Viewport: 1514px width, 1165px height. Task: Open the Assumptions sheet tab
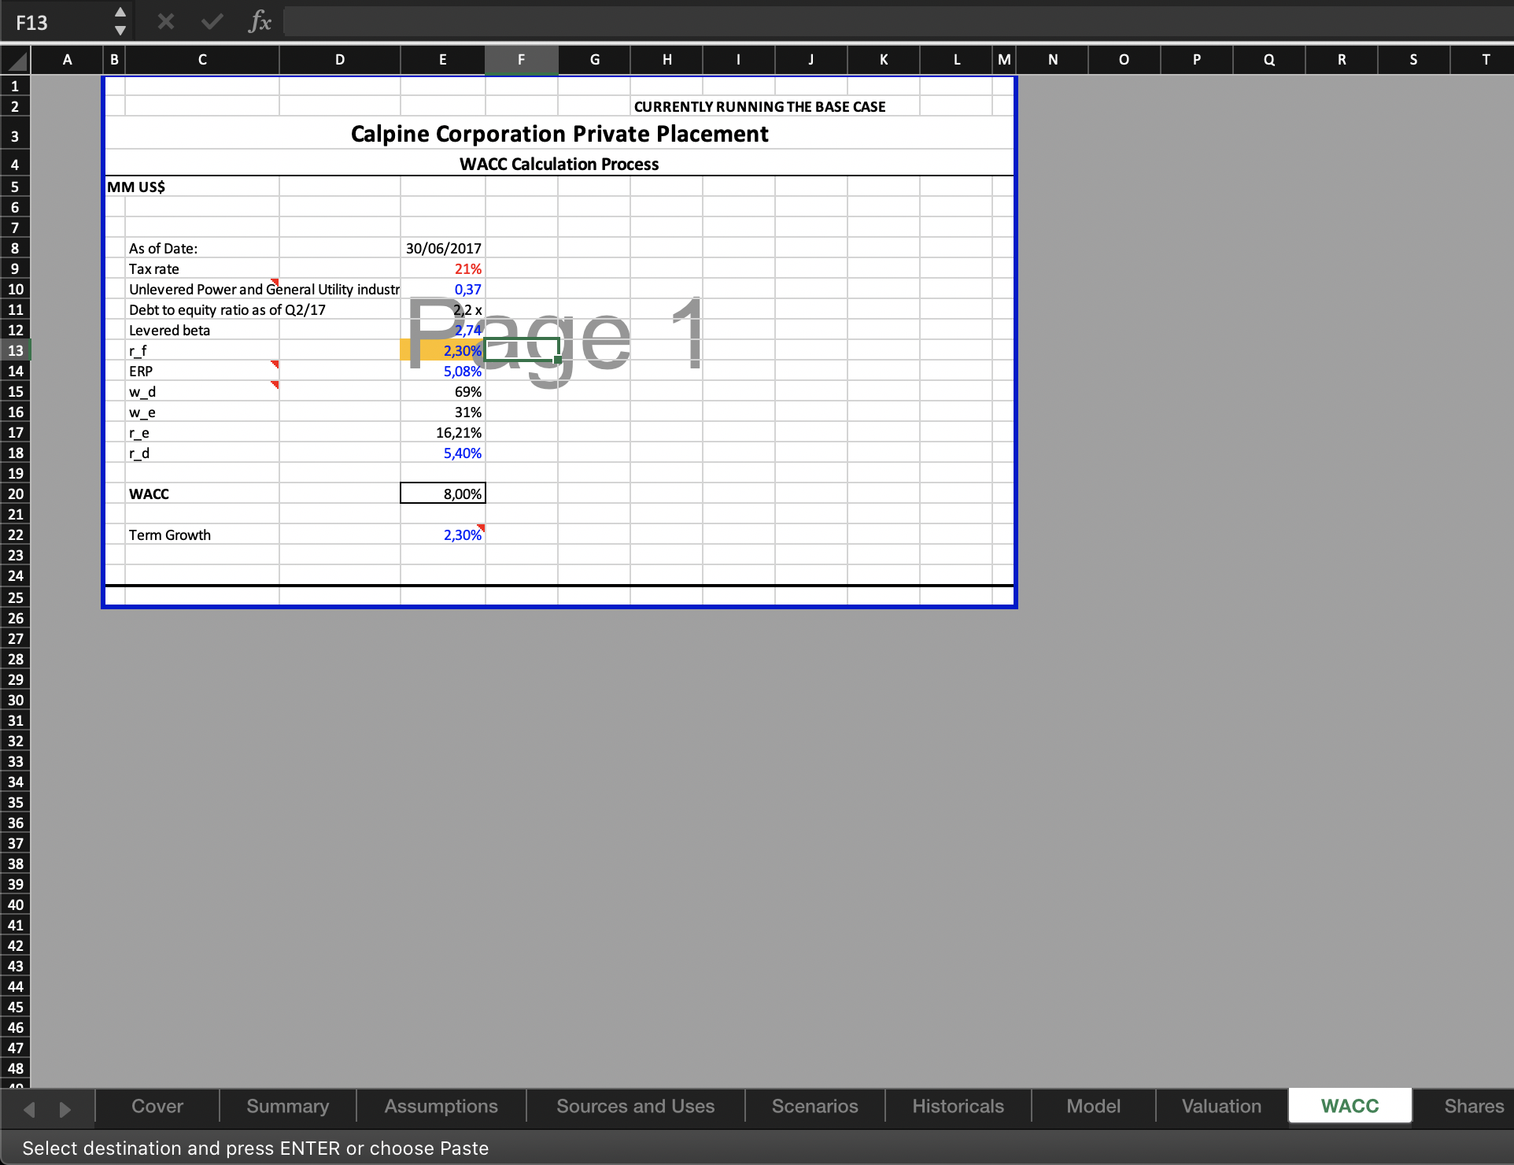click(x=441, y=1106)
